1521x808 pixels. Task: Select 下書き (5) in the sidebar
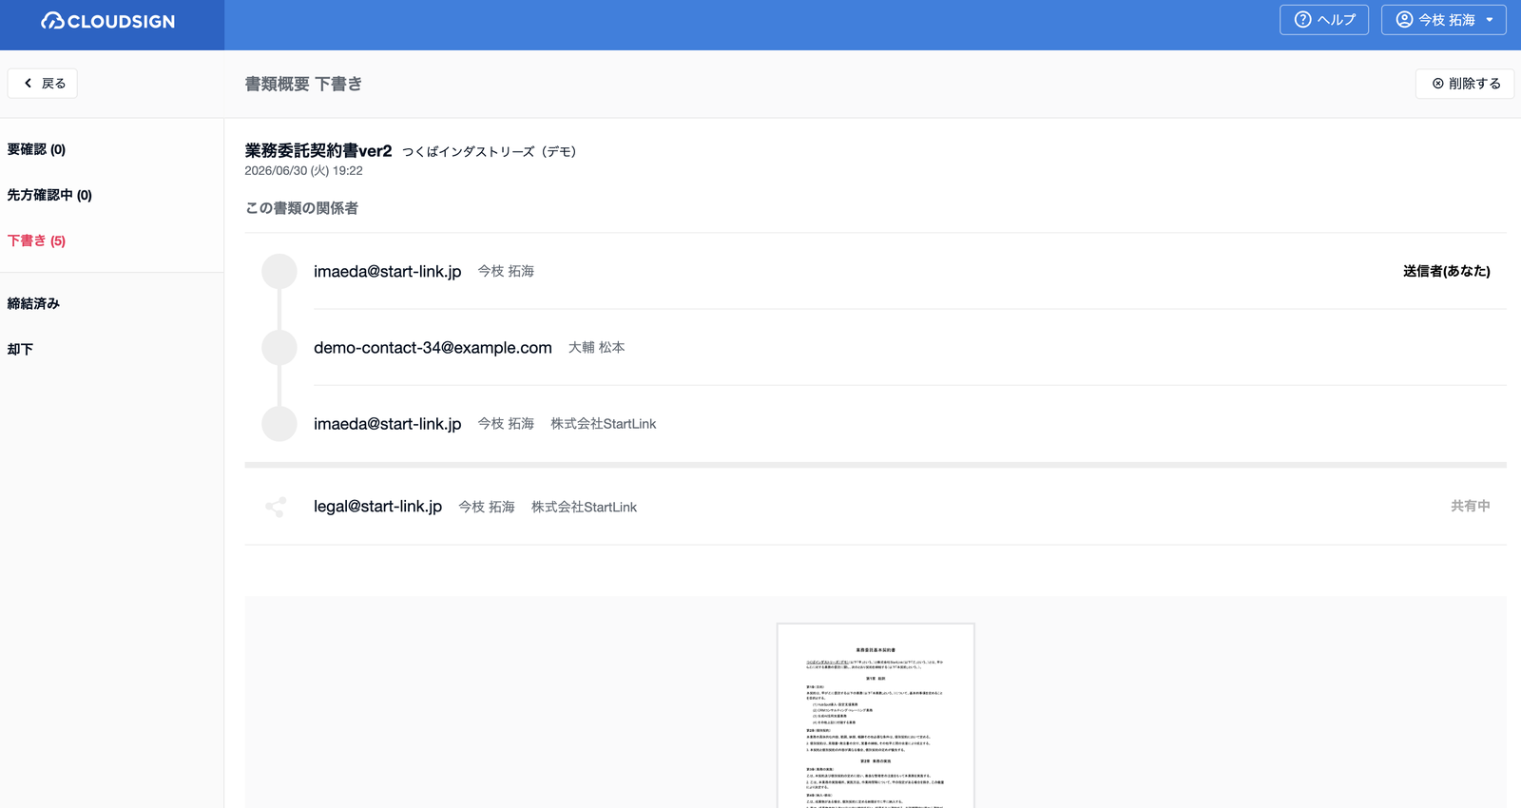click(36, 240)
